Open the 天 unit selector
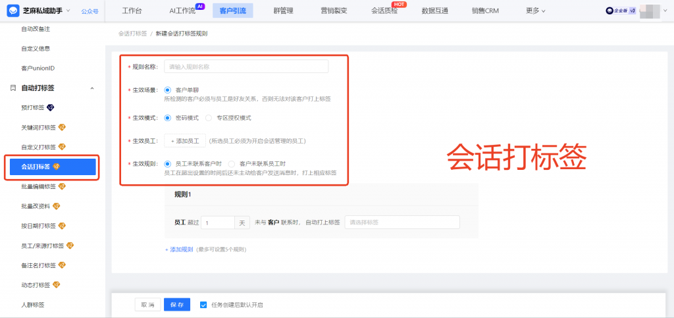 pyautogui.click(x=242, y=223)
